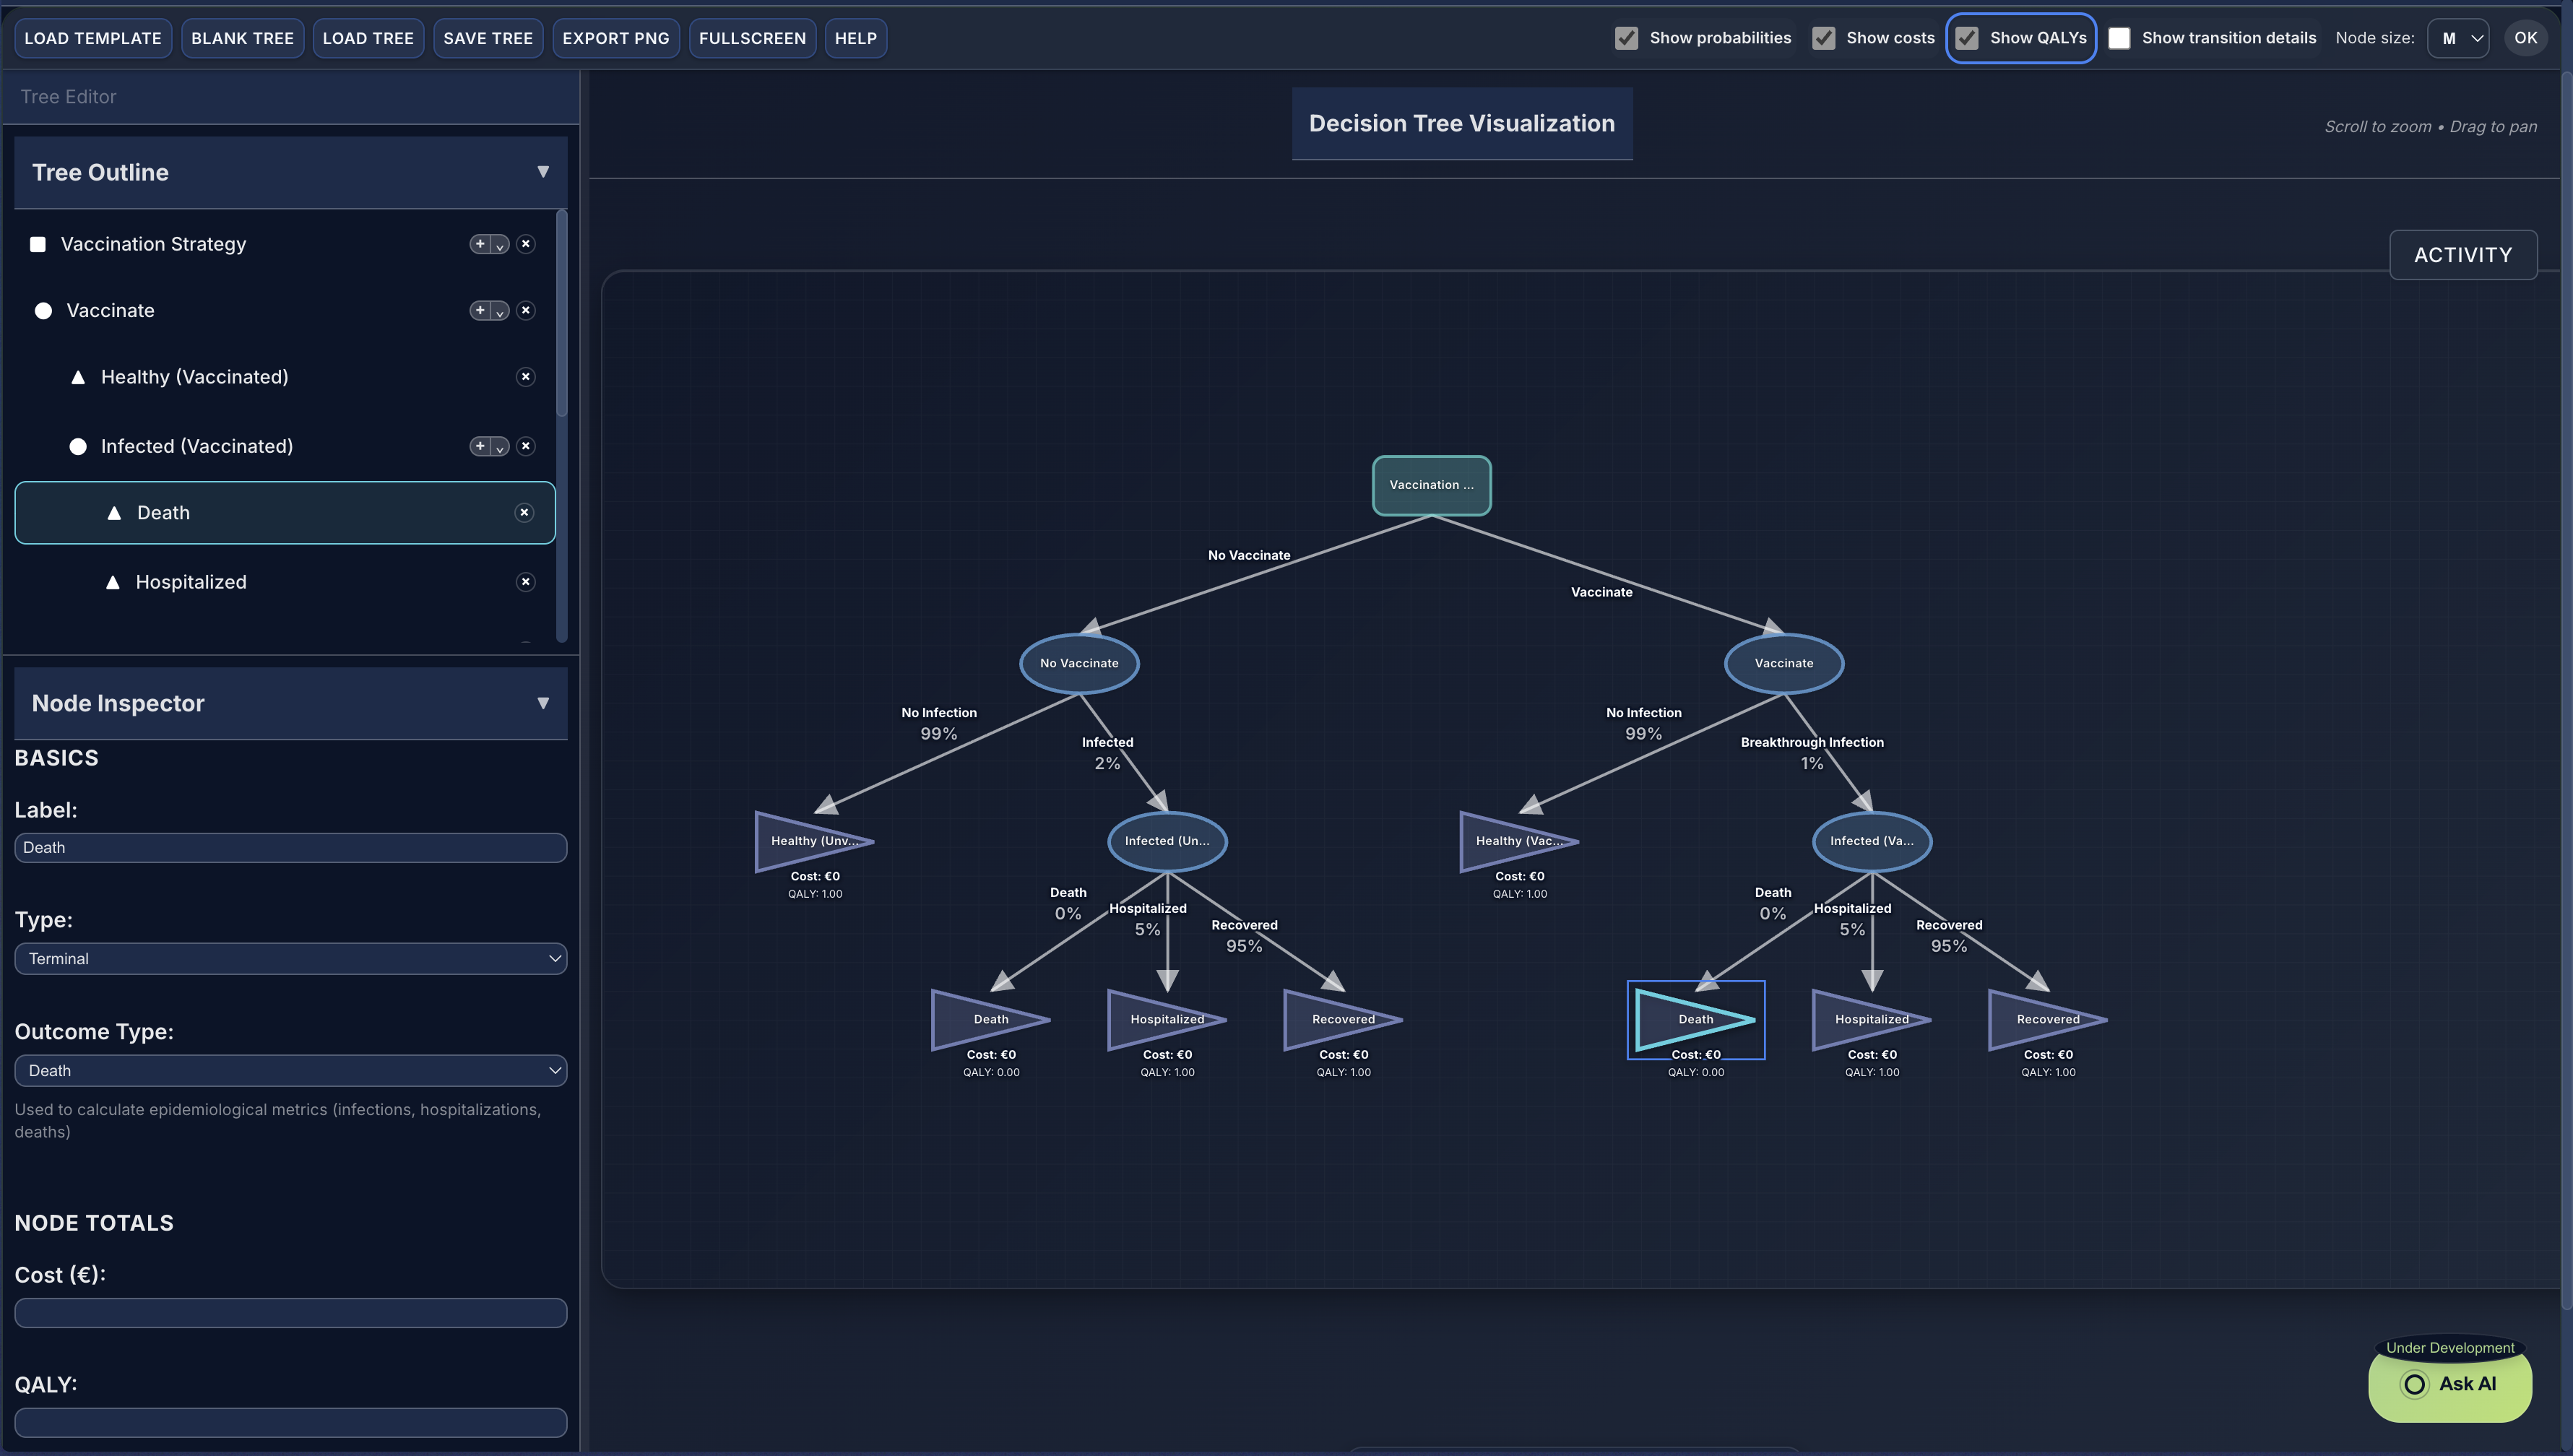Image resolution: width=2573 pixels, height=1456 pixels.
Task: Click the Decision Tree Visualization title
Action: point(1462,123)
